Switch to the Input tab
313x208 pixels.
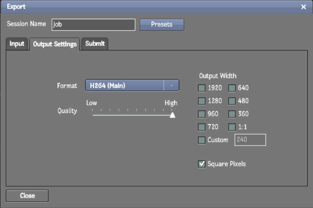pos(17,44)
